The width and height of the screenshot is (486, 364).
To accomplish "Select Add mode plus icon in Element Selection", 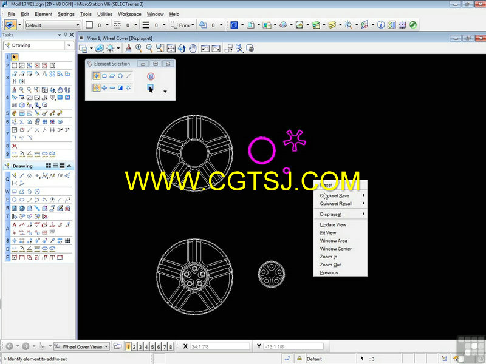I will (104, 88).
